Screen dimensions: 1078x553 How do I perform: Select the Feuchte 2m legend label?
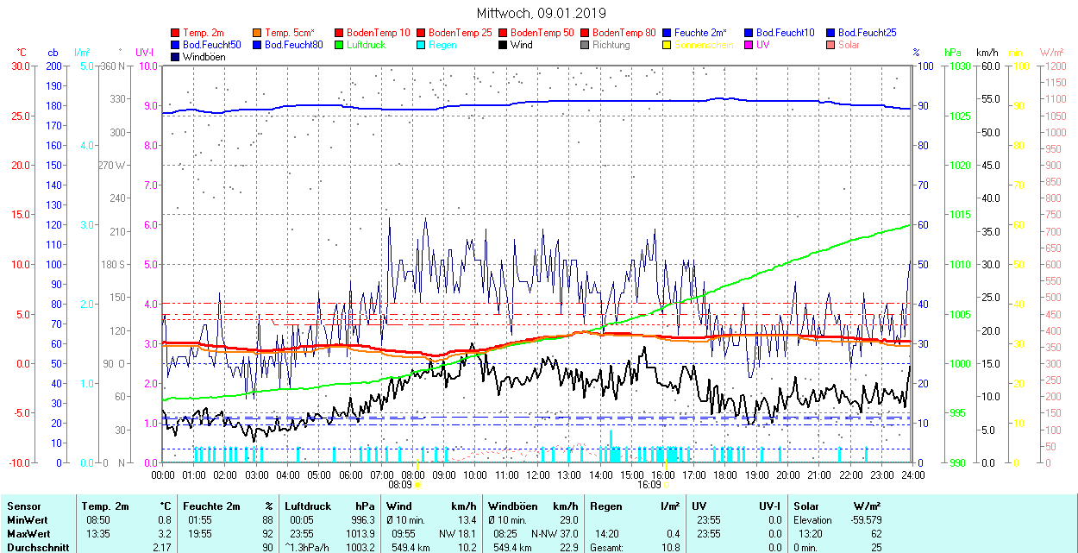(702, 33)
